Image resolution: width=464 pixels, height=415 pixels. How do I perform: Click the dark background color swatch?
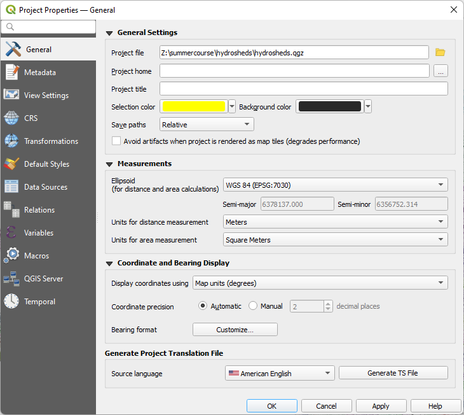coord(330,106)
